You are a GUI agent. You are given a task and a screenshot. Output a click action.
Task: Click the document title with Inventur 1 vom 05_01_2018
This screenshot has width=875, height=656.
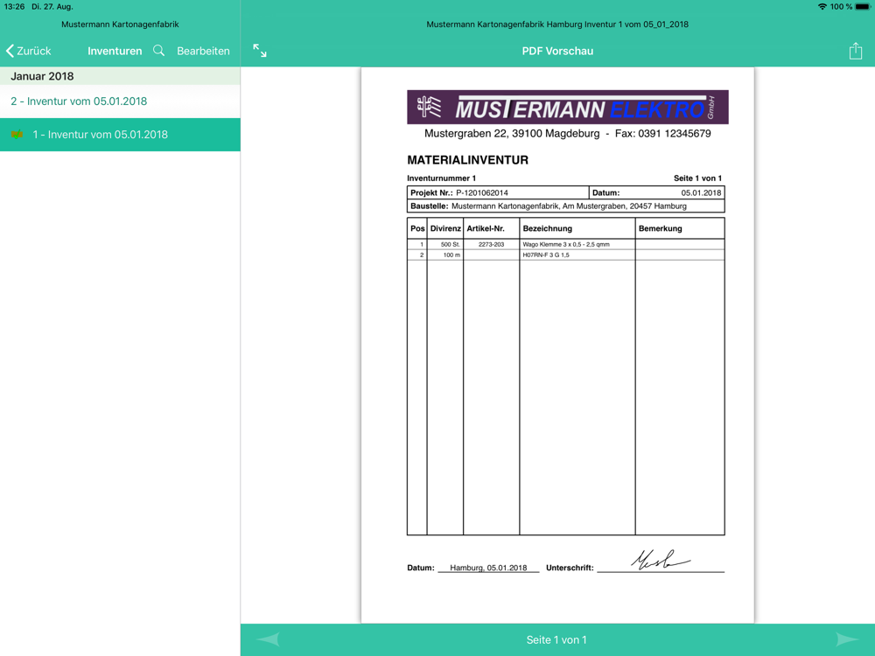557,24
